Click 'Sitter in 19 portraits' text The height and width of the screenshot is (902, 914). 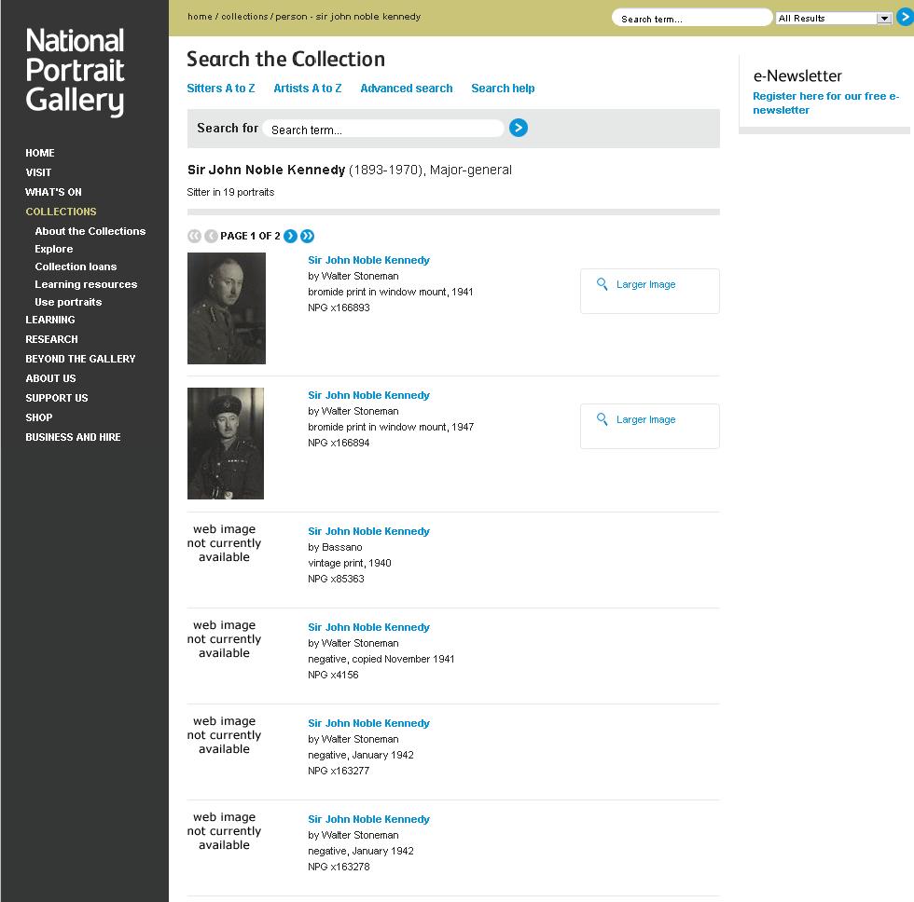(230, 192)
